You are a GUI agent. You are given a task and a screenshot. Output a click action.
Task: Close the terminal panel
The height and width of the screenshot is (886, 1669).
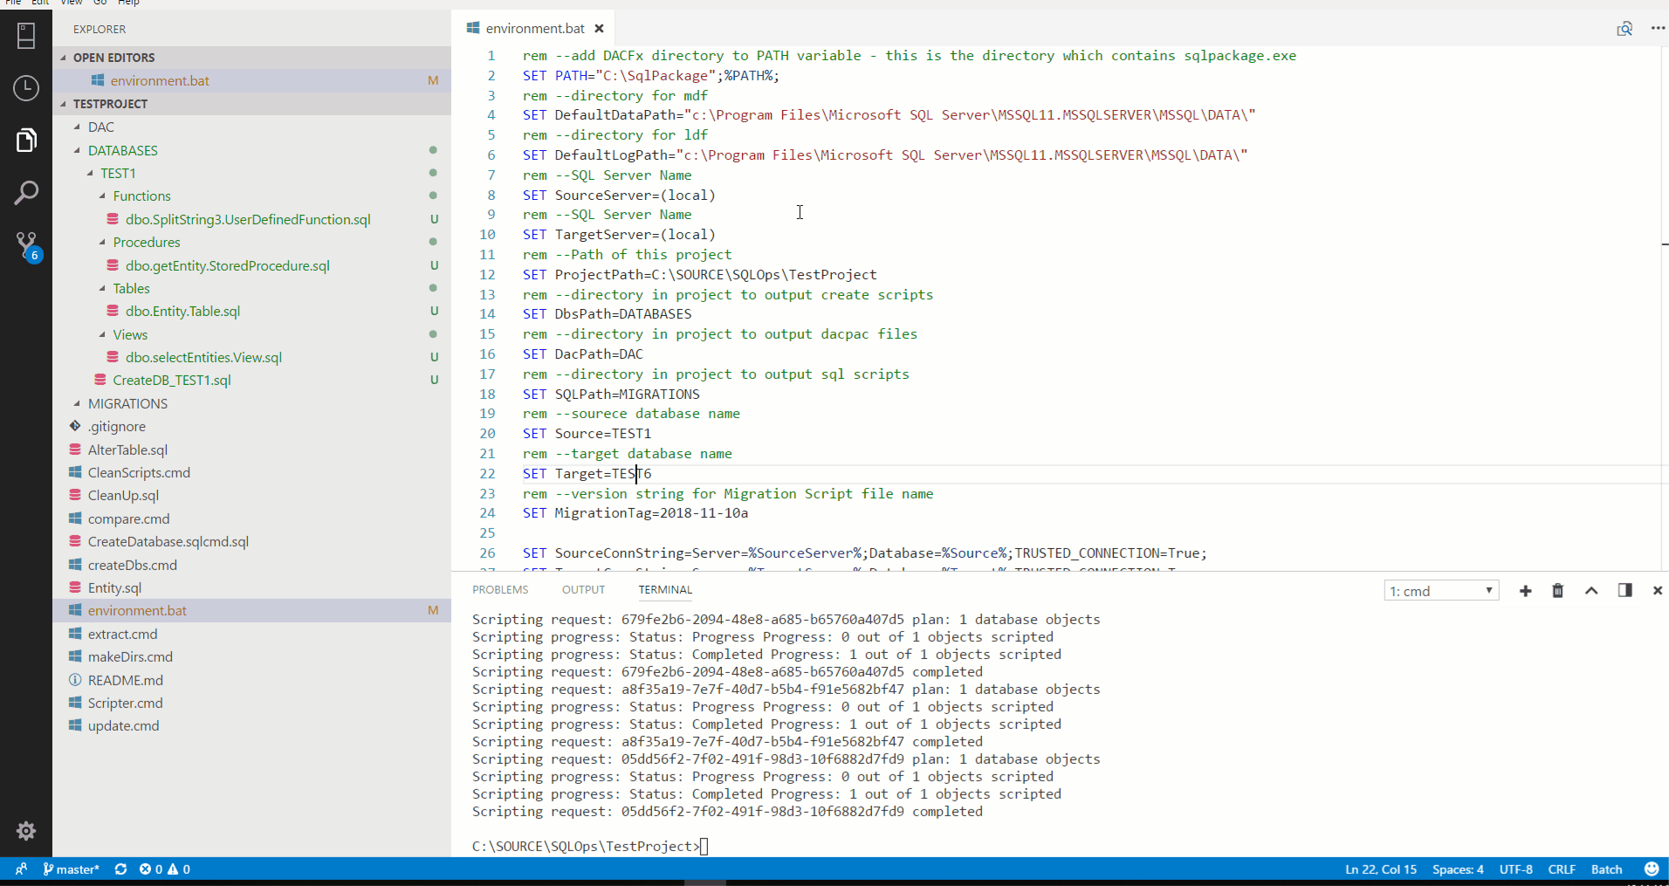pyautogui.click(x=1657, y=591)
